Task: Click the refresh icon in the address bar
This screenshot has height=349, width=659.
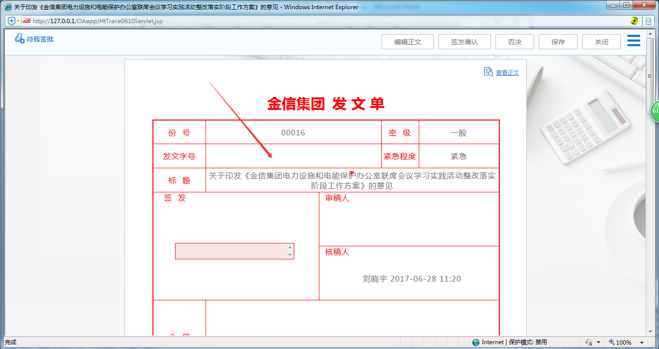Action: (634, 21)
